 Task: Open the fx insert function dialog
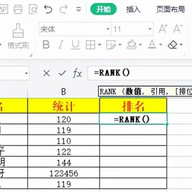tap(77, 73)
